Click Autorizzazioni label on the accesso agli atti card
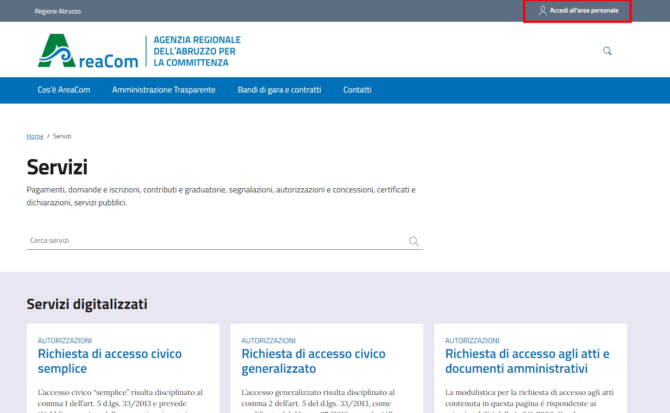The height and width of the screenshot is (413, 670). point(472,340)
